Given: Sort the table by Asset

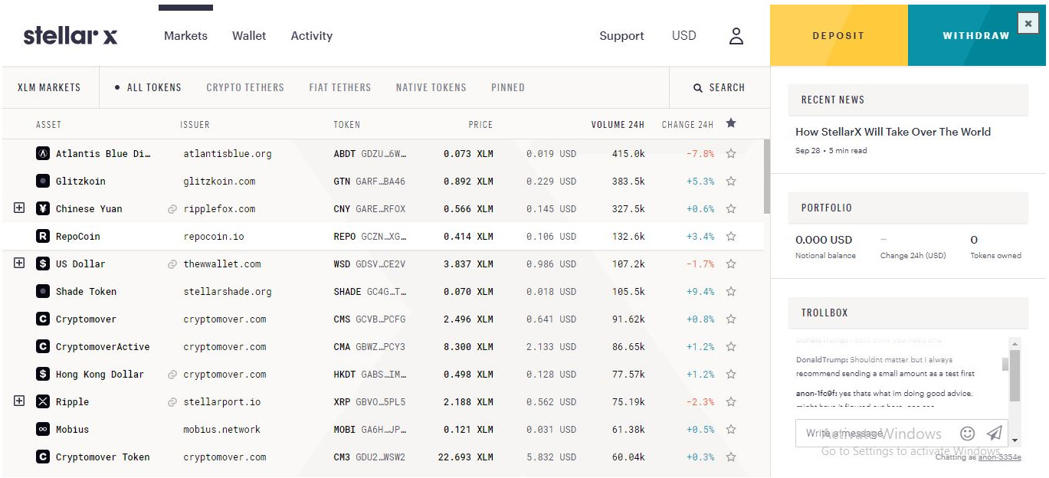Looking at the screenshot, I should 48,124.
